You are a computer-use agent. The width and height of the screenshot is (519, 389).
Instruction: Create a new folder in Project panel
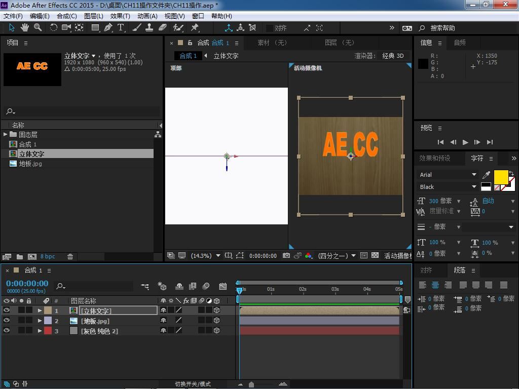pyautogui.click(x=20, y=257)
